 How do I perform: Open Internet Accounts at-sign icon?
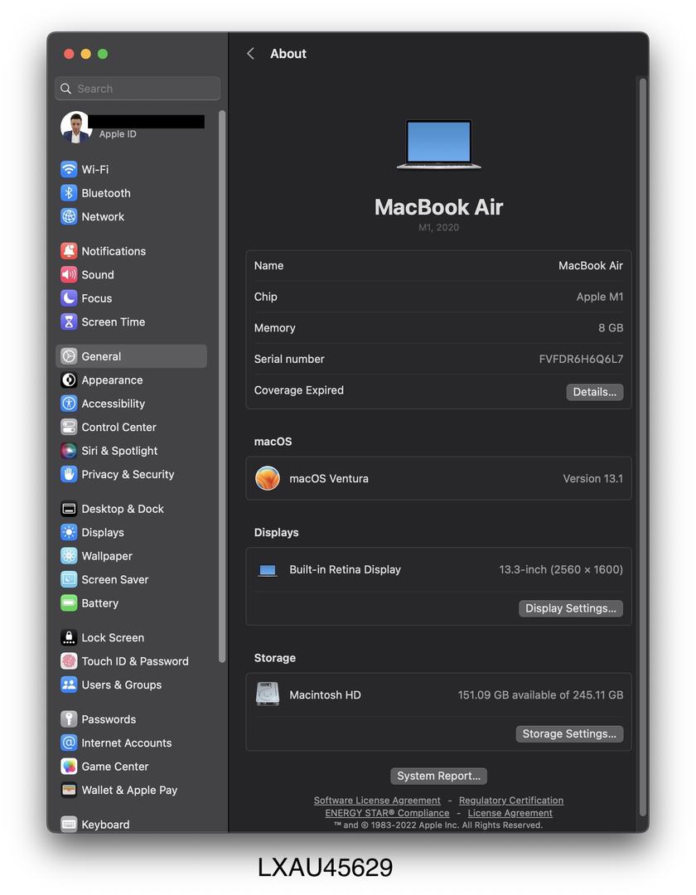pyautogui.click(x=69, y=743)
